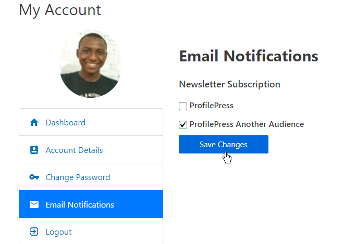Click the Newsletter Subscription subheading
Screen dimensions: 344x244
(230, 84)
